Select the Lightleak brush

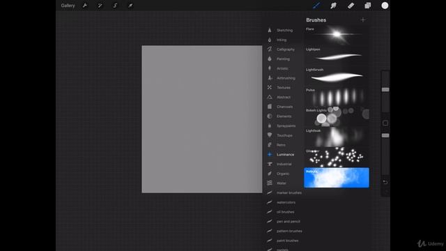[x=337, y=137]
